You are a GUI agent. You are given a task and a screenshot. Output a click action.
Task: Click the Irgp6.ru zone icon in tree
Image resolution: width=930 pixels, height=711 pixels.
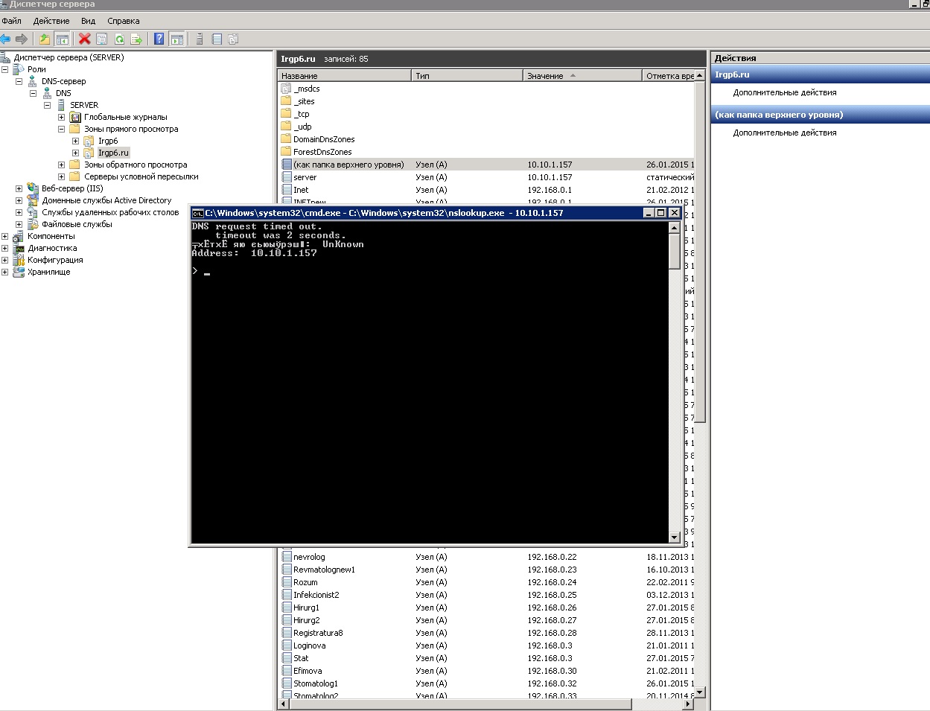pos(89,153)
